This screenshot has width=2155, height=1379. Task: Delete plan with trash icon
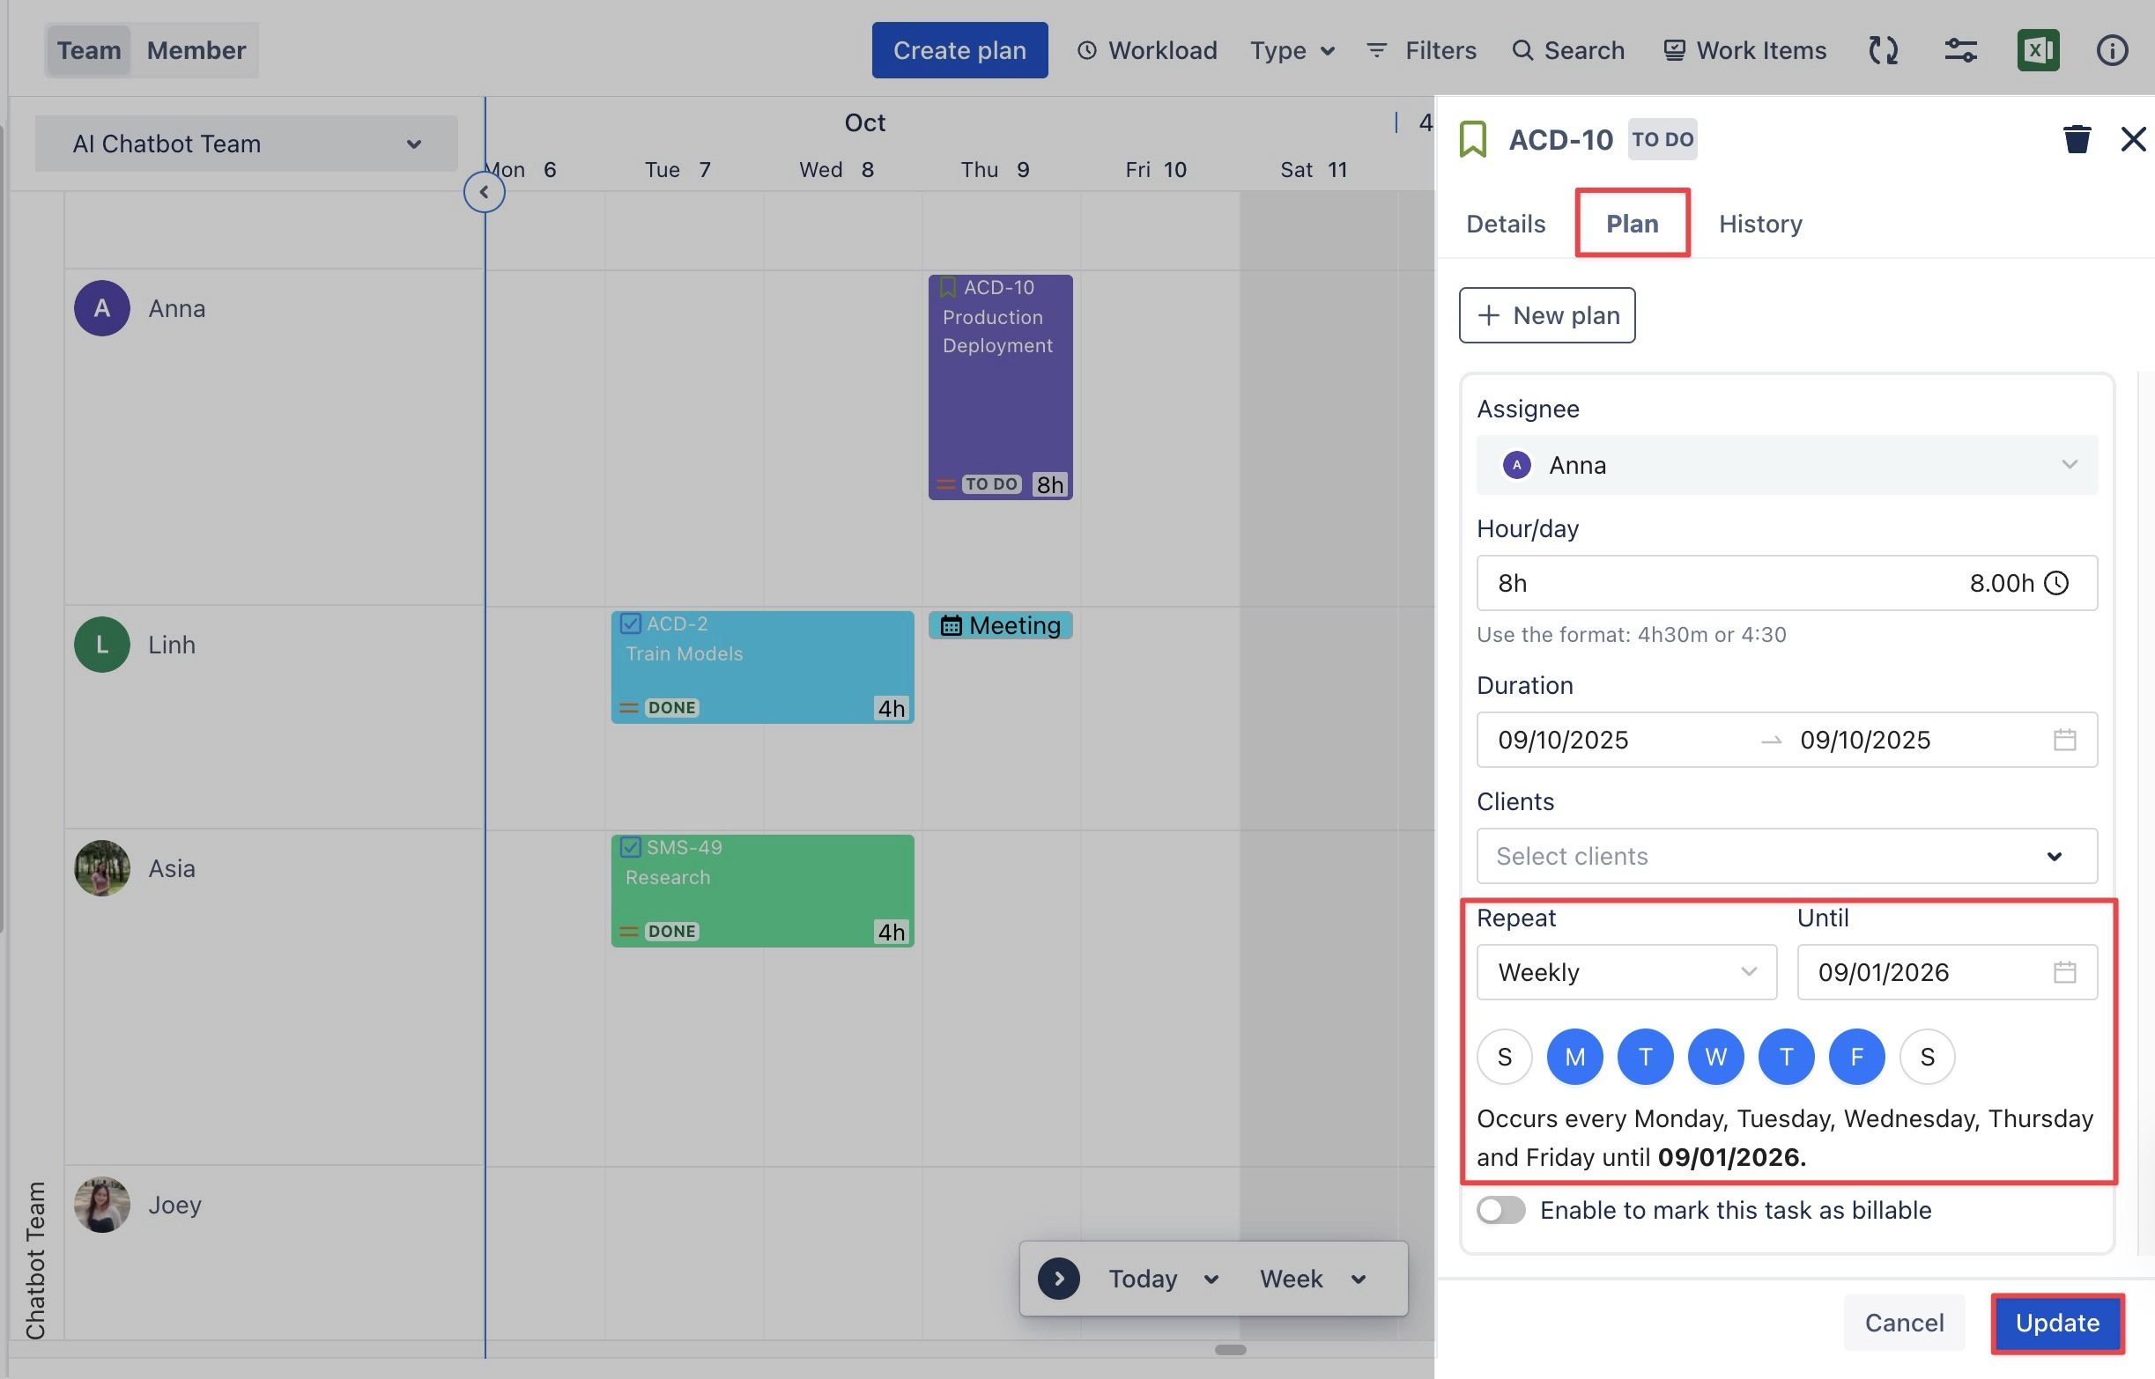click(2077, 139)
